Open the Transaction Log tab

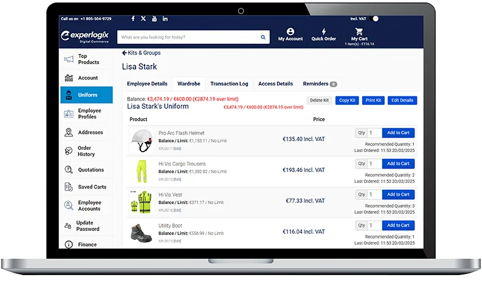click(229, 84)
